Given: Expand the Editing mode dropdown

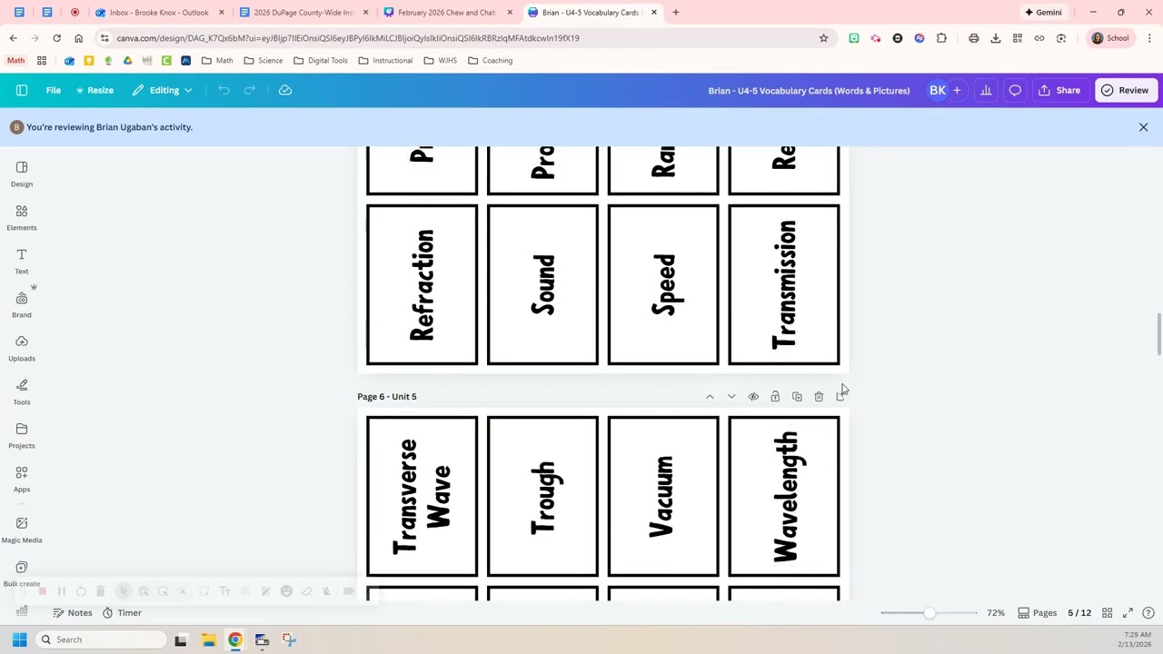Looking at the screenshot, I should [163, 90].
